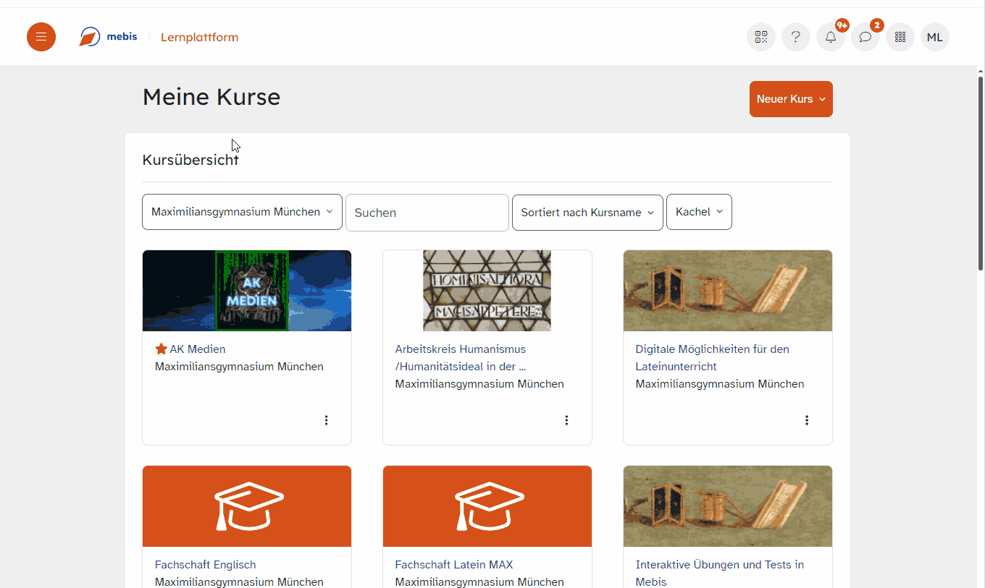Click Maximiliansgymnasium München under AK Medien
Screen dimensions: 985x588
239,366
